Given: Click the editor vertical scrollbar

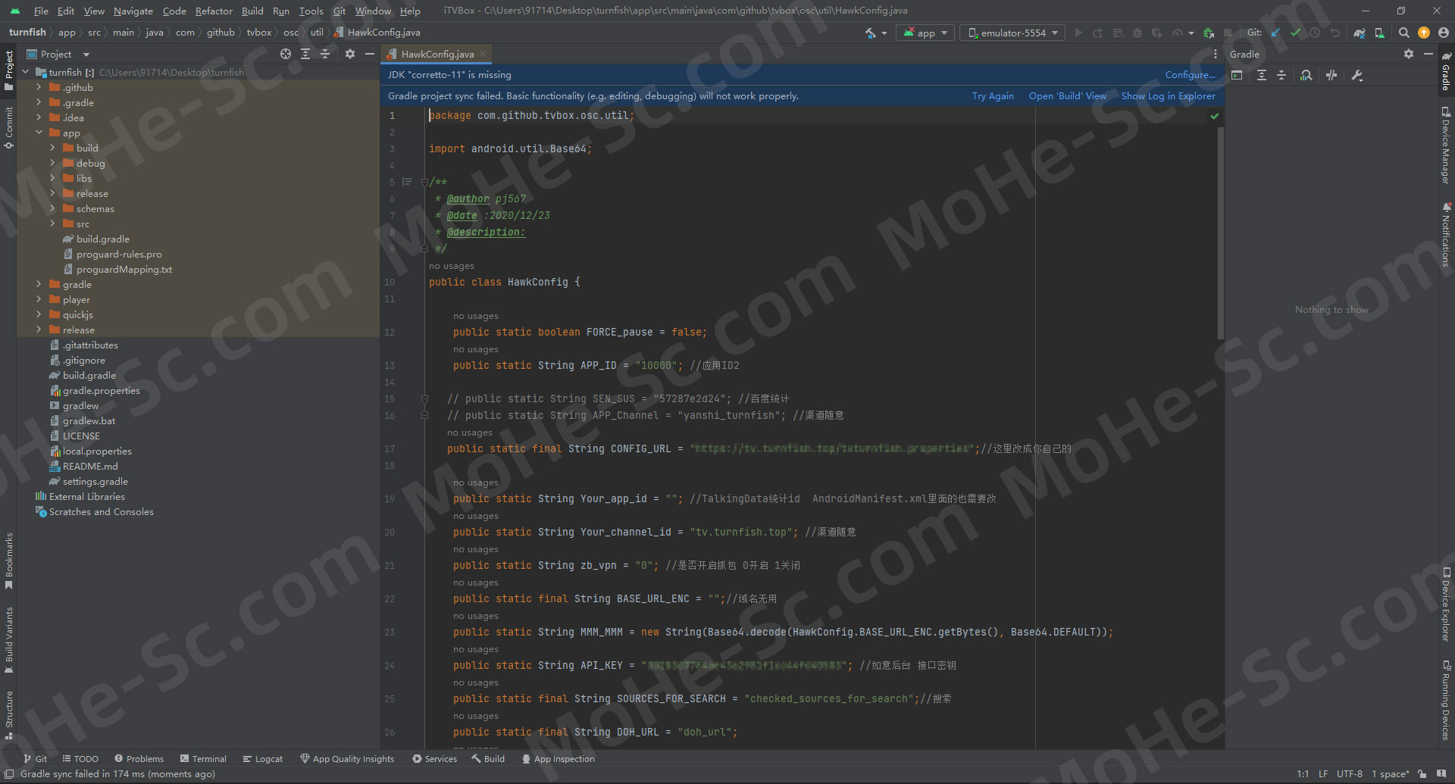Looking at the screenshot, I should [x=1220, y=233].
